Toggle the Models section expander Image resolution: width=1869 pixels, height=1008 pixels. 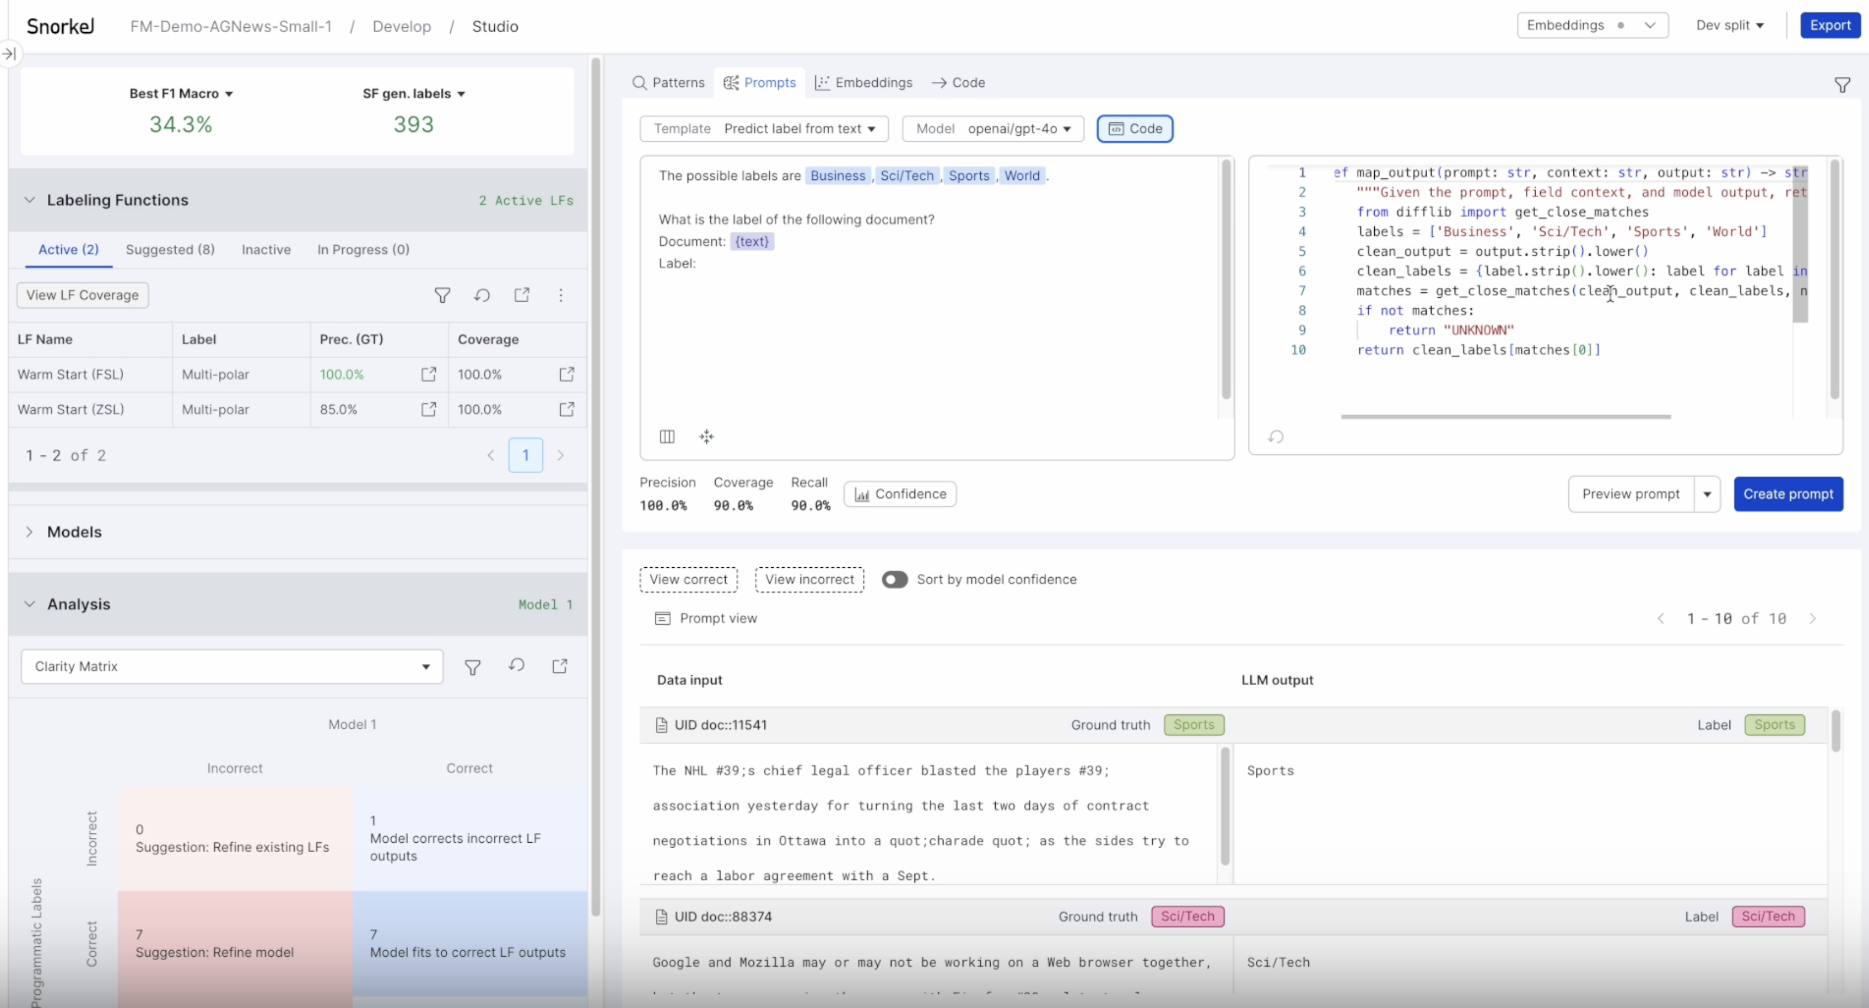30,531
